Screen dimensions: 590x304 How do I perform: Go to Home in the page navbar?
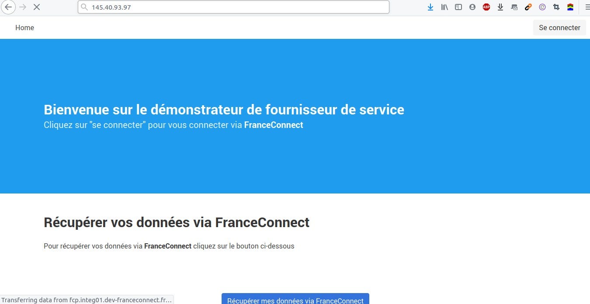pos(24,28)
